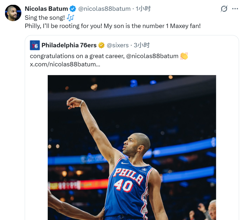This screenshot has width=245, height=220.
Task: Click the Grok slash-circle icon
Action: [x=224, y=9]
